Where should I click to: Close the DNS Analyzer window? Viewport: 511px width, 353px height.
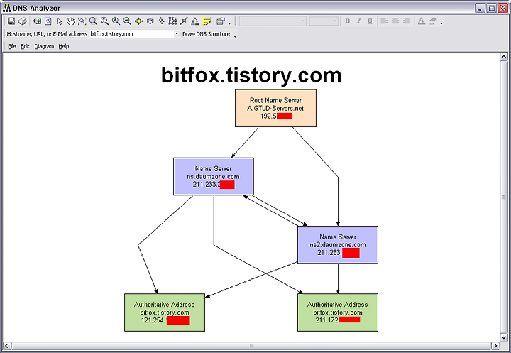pyautogui.click(x=502, y=8)
